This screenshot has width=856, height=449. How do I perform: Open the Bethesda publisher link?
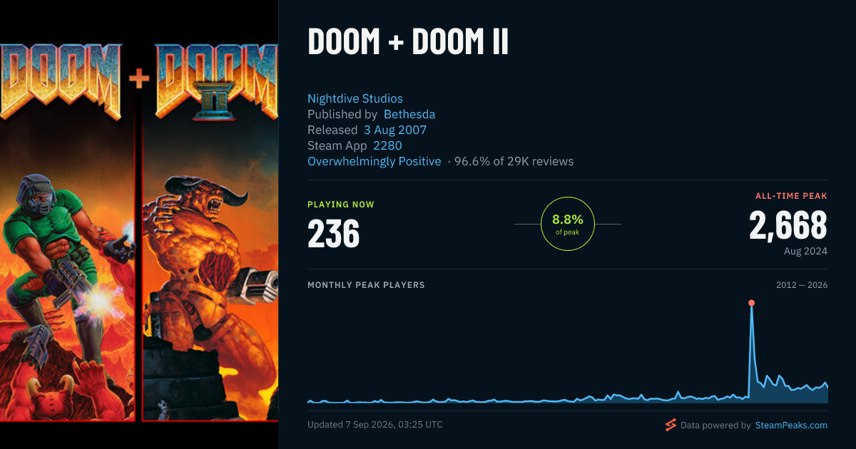coord(409,114)
